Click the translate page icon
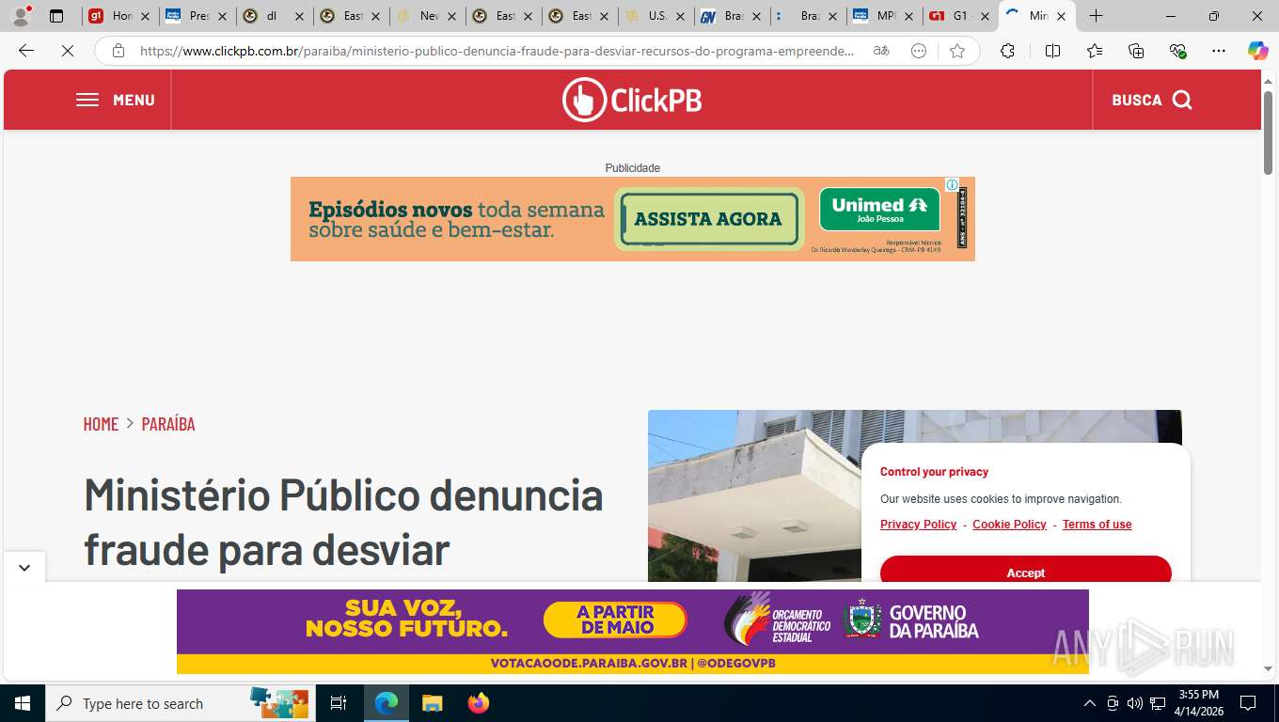 pyautogui.click(x=881, y=51)
